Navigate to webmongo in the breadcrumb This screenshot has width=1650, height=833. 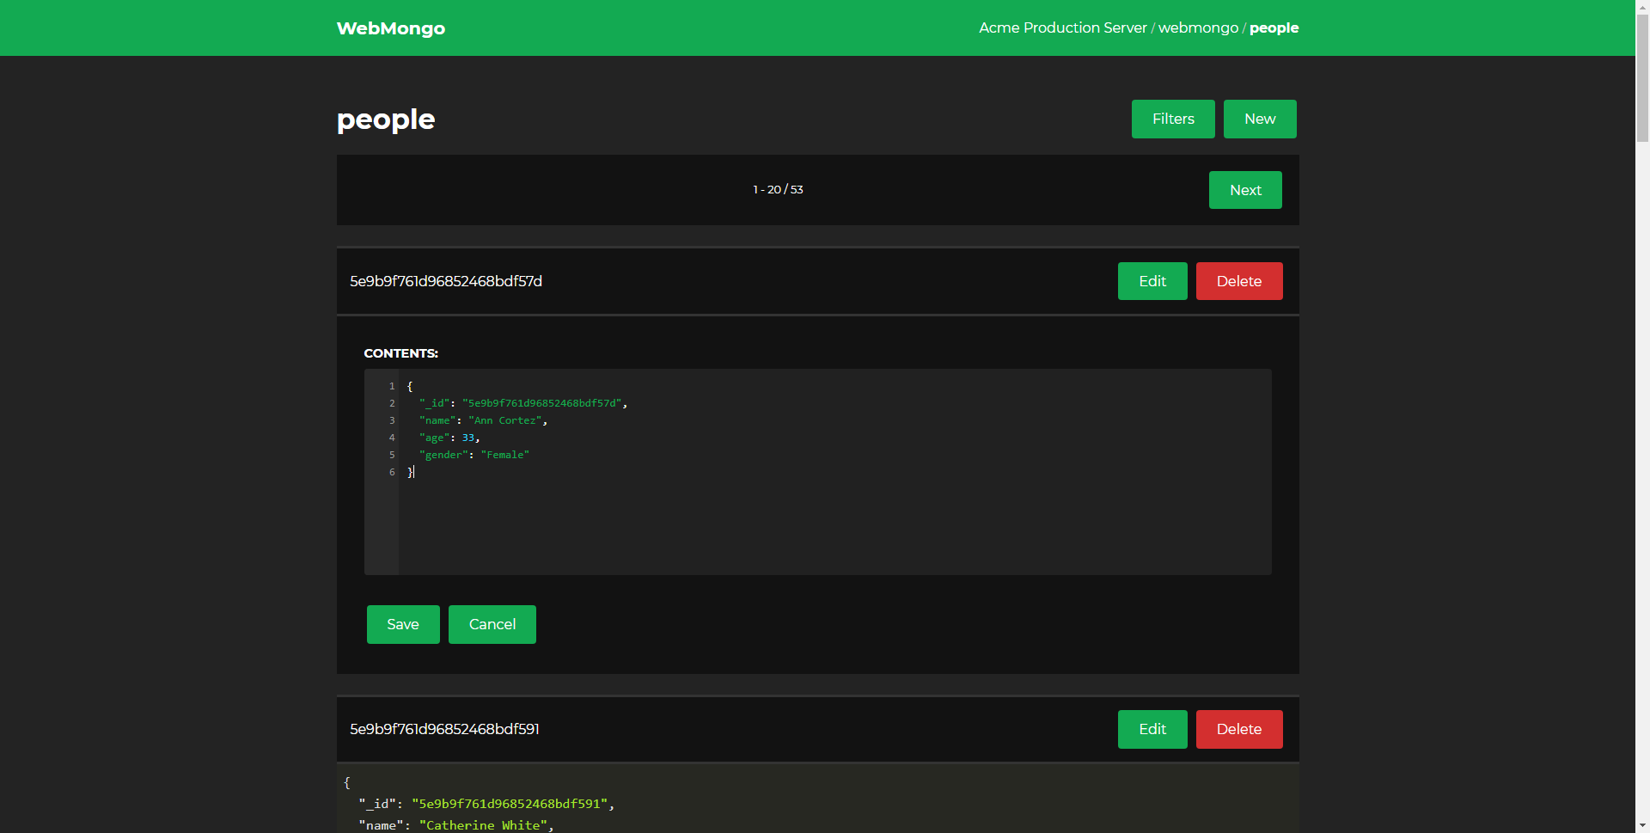[x=1198, y=28]
